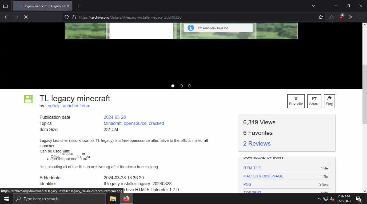
Task: Open the Extensions puzzle icon
Action: pos(331,17)
